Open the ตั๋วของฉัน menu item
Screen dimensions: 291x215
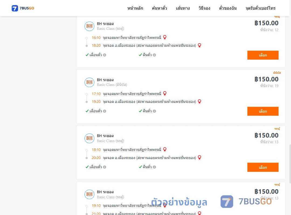pos(228,8)
